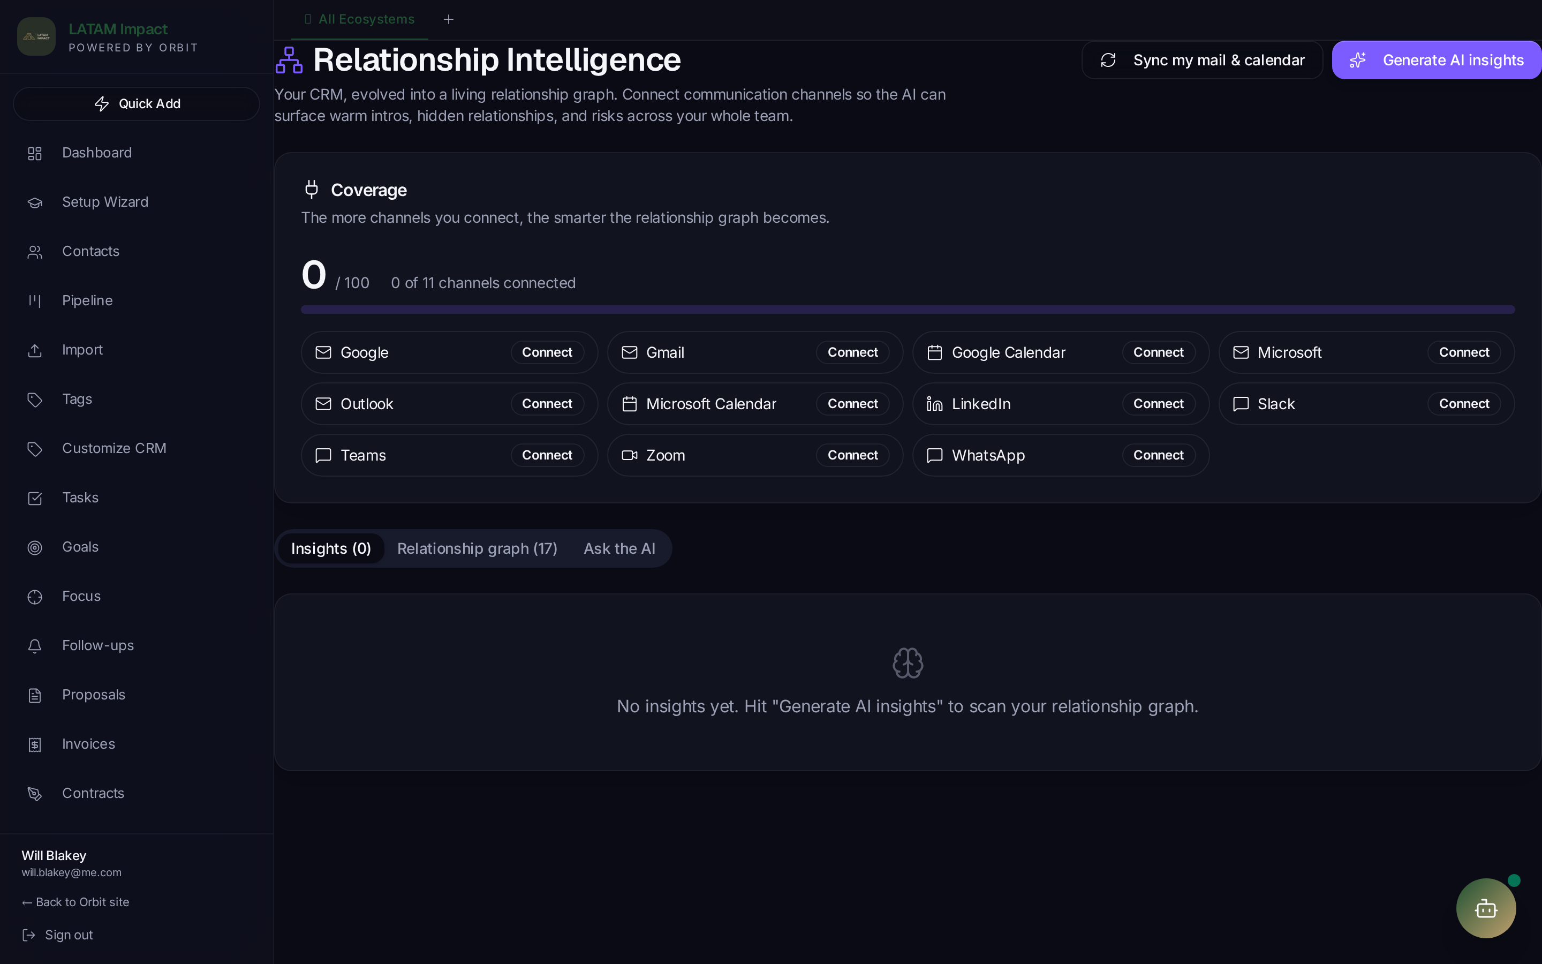Connect the Microsoft Calendar channel
Image resolution: width=1542 pixels, height=964 pixels.
coord(852,404)
